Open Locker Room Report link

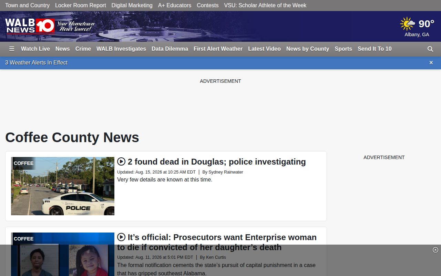coord(81,5)
